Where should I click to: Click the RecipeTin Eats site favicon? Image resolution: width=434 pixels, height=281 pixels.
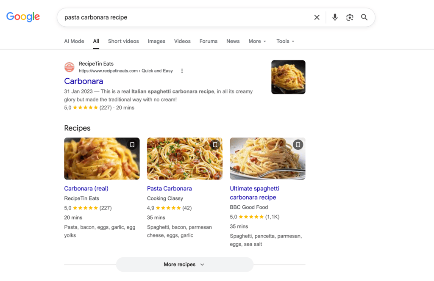(69, 67)
